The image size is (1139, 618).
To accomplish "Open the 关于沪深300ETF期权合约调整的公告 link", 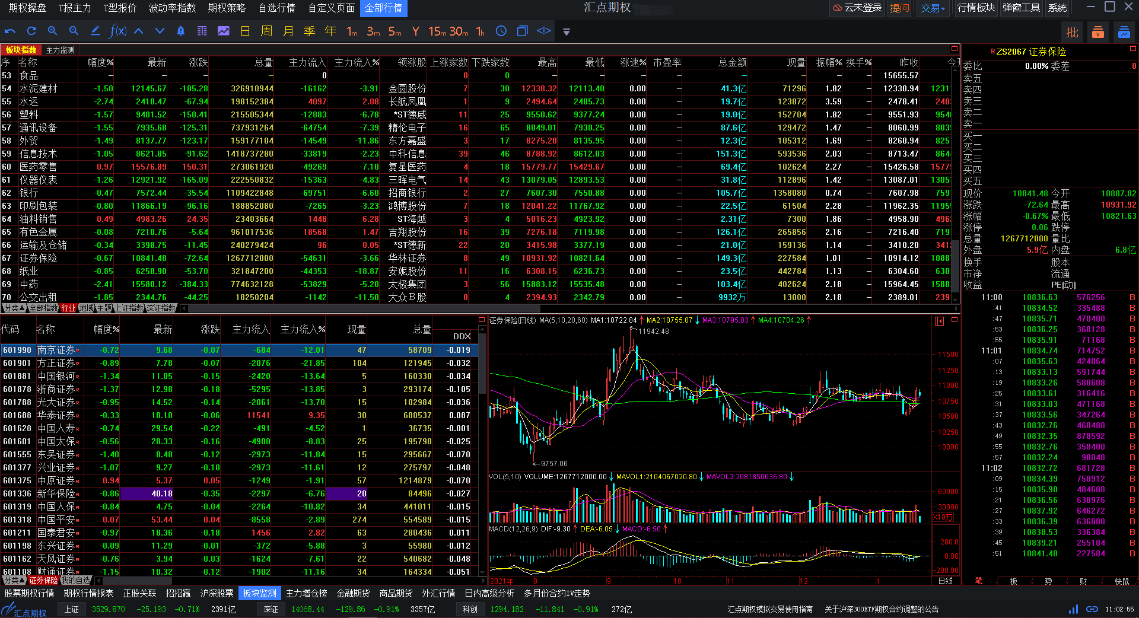I will [x=882, y=609].
